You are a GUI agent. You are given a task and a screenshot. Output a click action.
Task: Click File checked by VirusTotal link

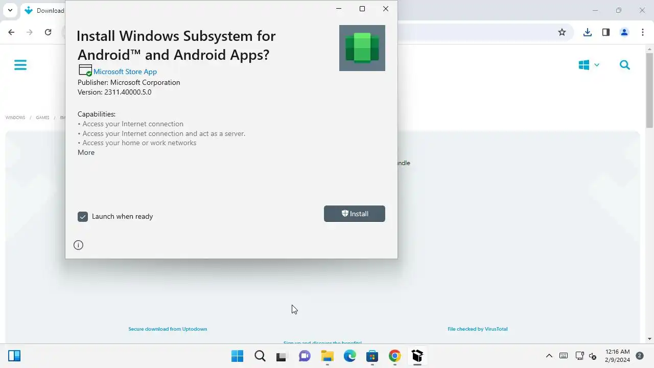pyautogui.click(x=478, y=329)
